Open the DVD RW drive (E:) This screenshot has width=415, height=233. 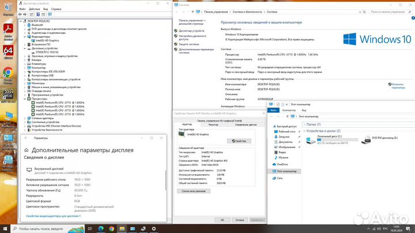pos(380,139)
